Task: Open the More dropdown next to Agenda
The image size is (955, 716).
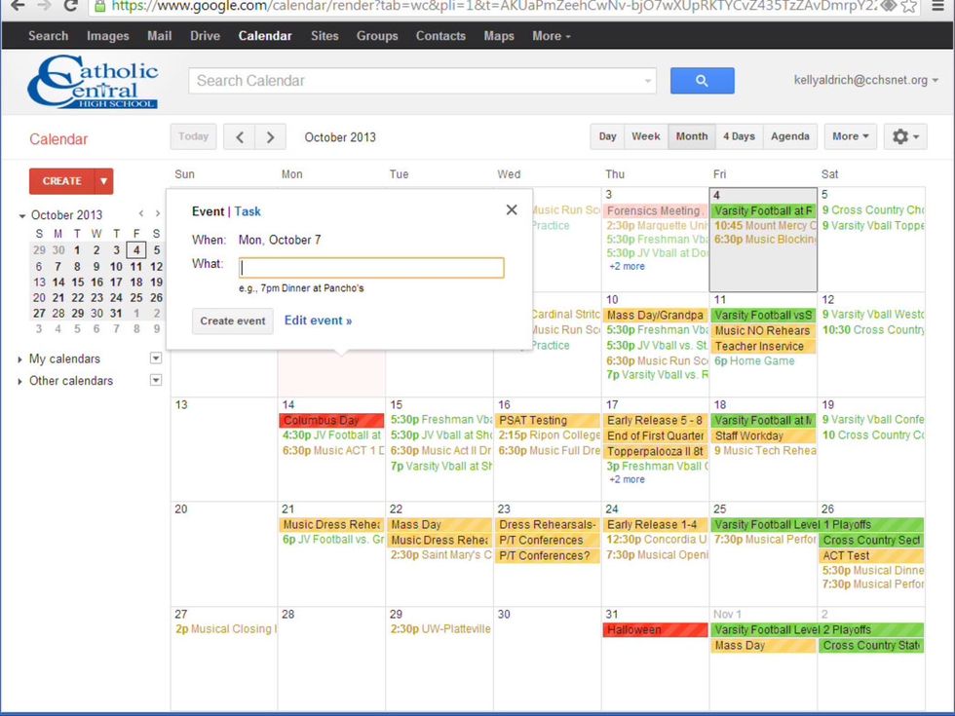Action: click(851, 136)
